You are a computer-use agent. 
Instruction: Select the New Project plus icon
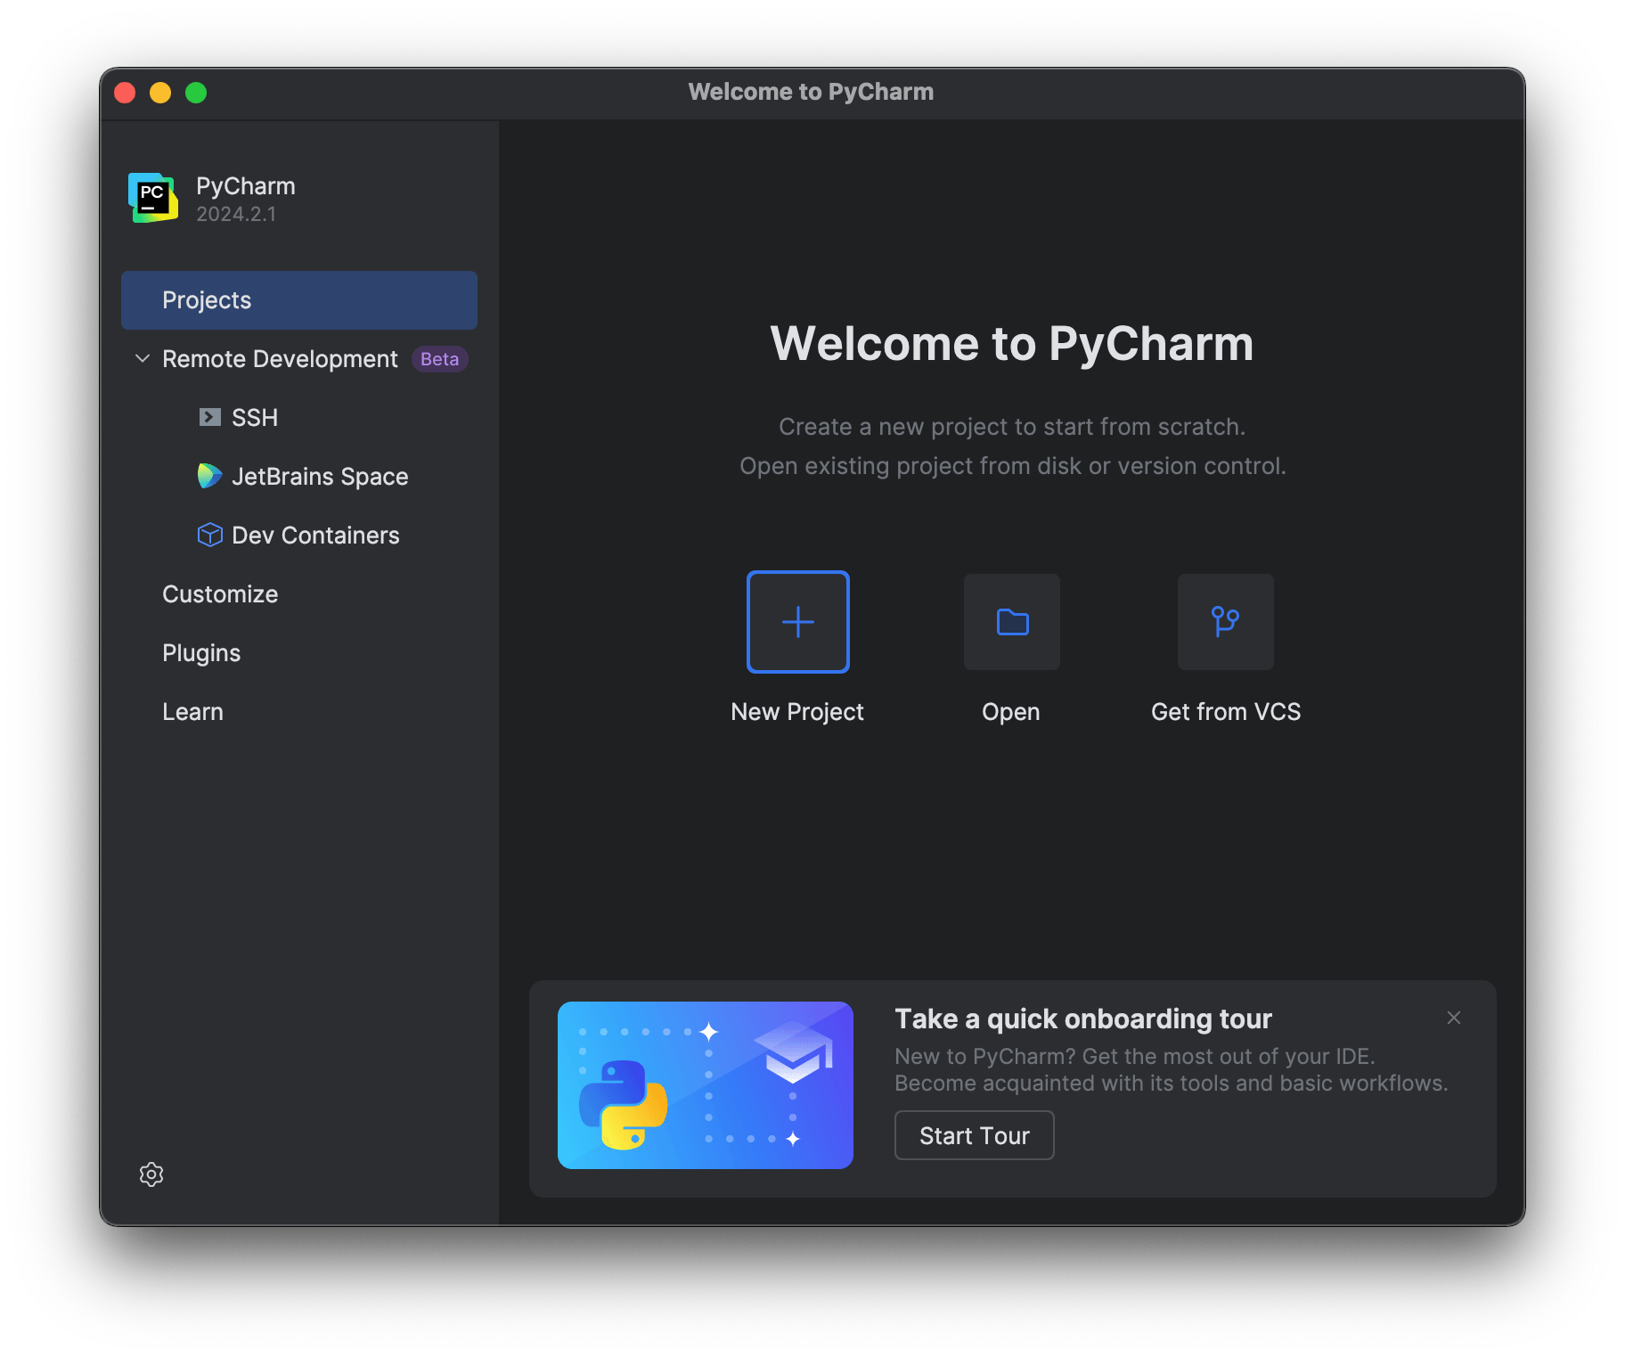click(x=796, y=622)
